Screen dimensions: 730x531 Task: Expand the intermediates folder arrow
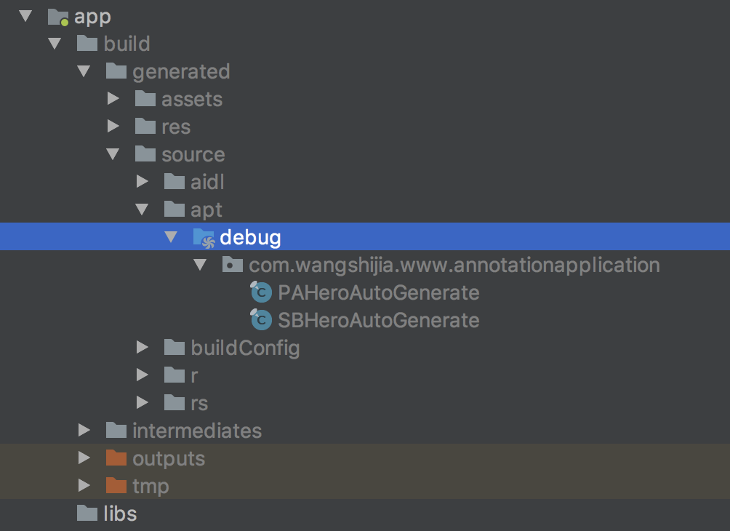coord(84,431)
